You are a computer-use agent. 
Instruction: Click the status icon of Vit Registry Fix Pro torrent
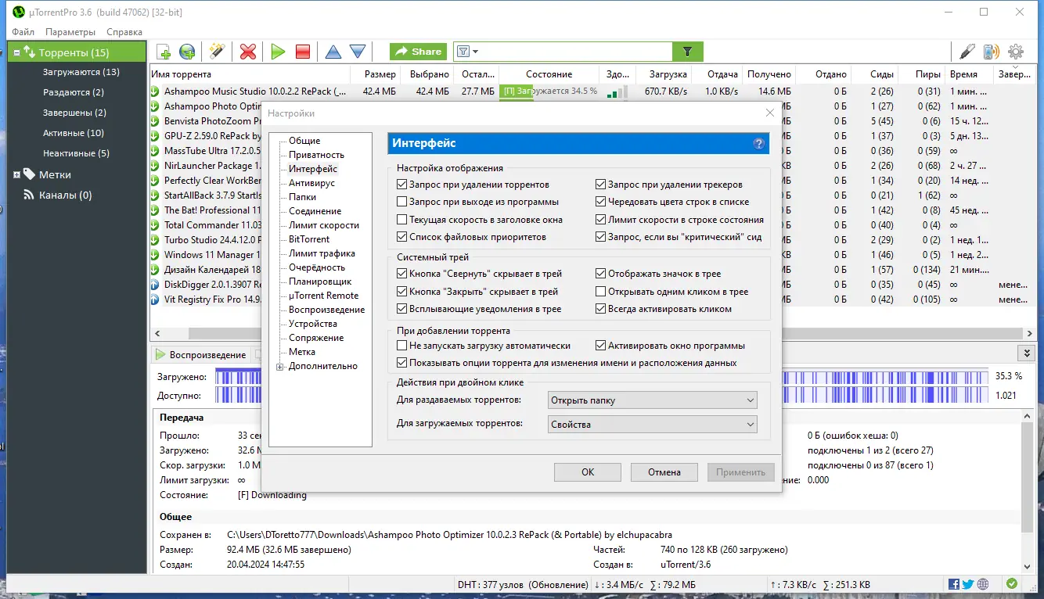[156, 299]
